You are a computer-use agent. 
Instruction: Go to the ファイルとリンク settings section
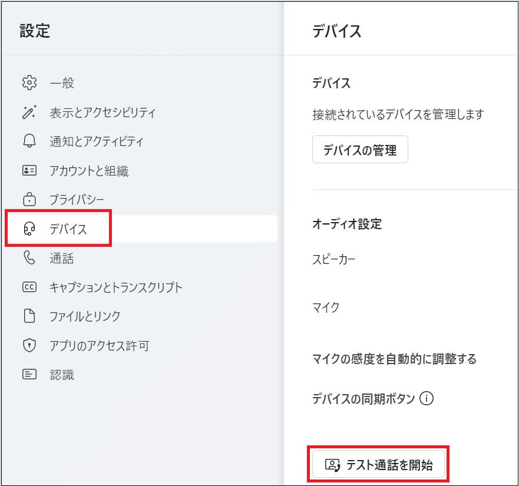(85, 316)
